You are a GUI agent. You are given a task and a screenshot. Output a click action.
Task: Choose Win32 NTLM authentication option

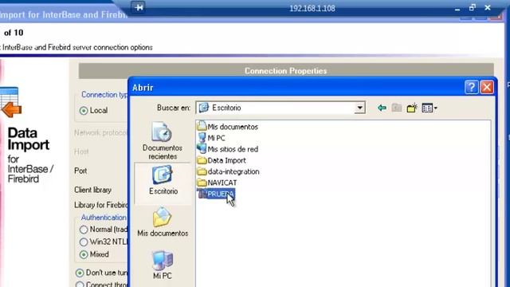[x=84, y=242]
